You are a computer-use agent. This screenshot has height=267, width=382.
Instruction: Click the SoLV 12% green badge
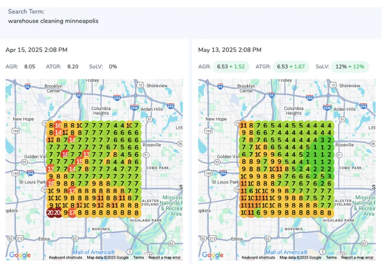point(350,67)
